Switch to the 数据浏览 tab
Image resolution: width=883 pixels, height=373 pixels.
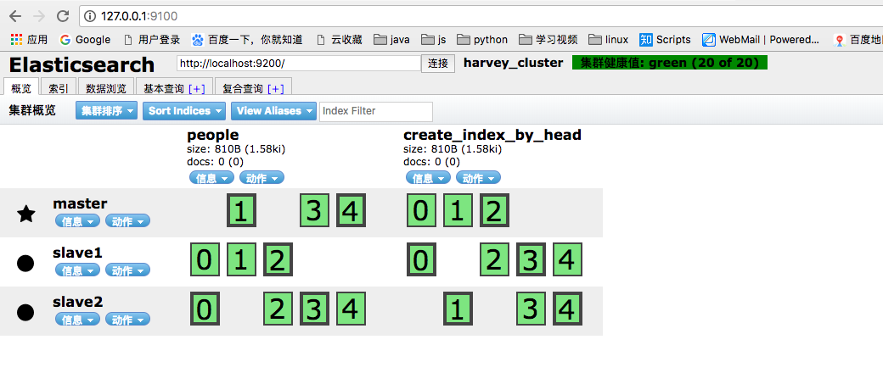click(106, 88)
